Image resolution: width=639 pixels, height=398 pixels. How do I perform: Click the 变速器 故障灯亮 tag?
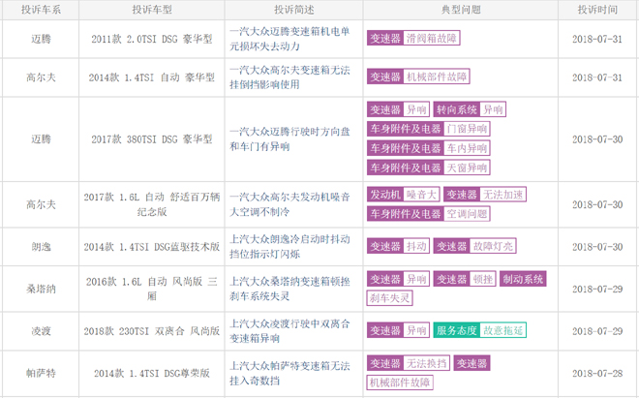coord(474,246)
